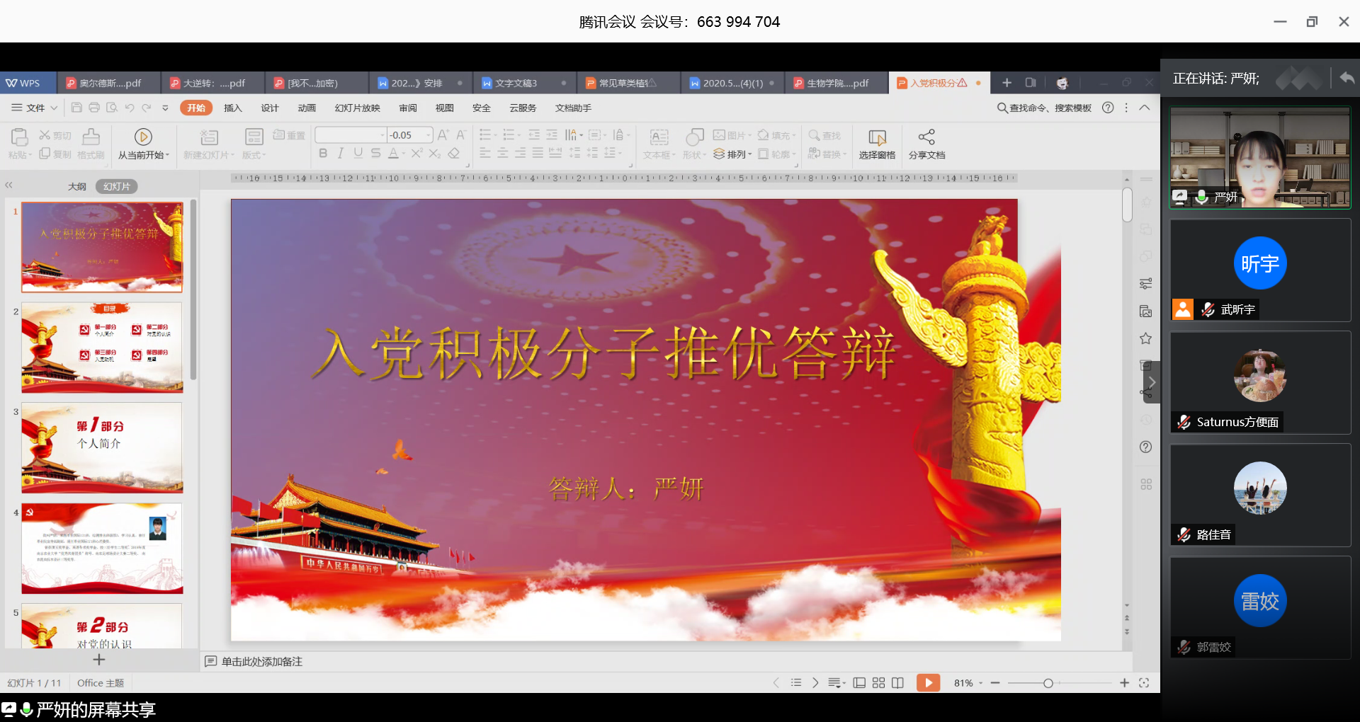Switch to slide sorter grid view
The height and width of the screenshot is (722, 1360).
pos(878,682)
